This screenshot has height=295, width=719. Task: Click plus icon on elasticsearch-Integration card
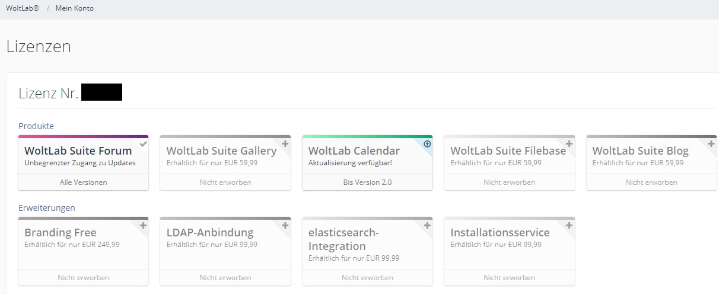pos(428,226)
